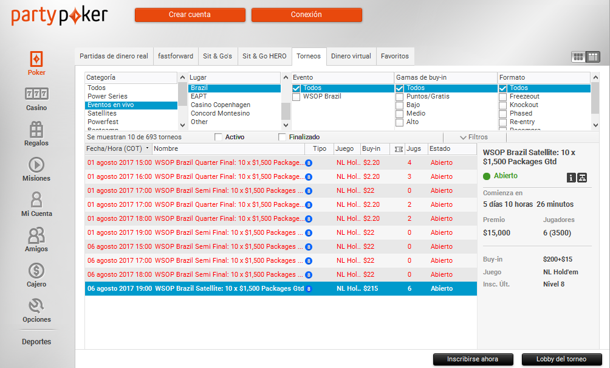Click Categoría list scroll up arrow
This screenshot has height=368, width=610.
182,77
